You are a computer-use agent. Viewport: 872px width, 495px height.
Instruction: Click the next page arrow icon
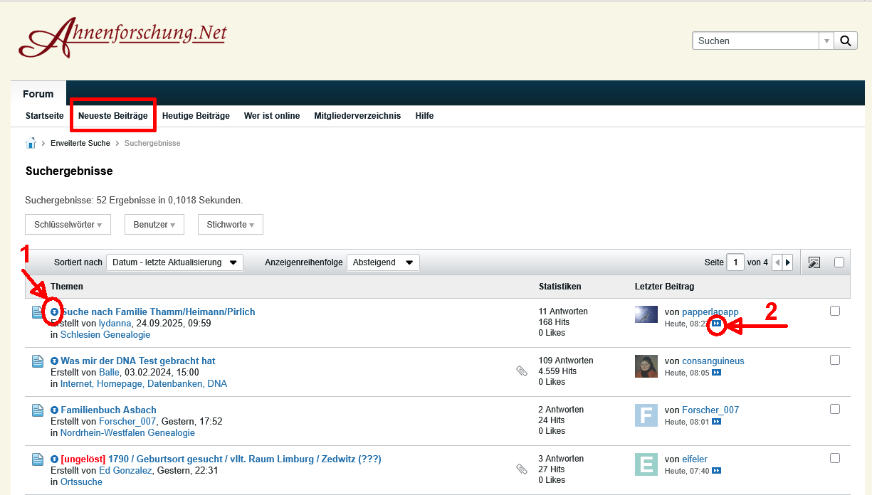click(788, 262)
